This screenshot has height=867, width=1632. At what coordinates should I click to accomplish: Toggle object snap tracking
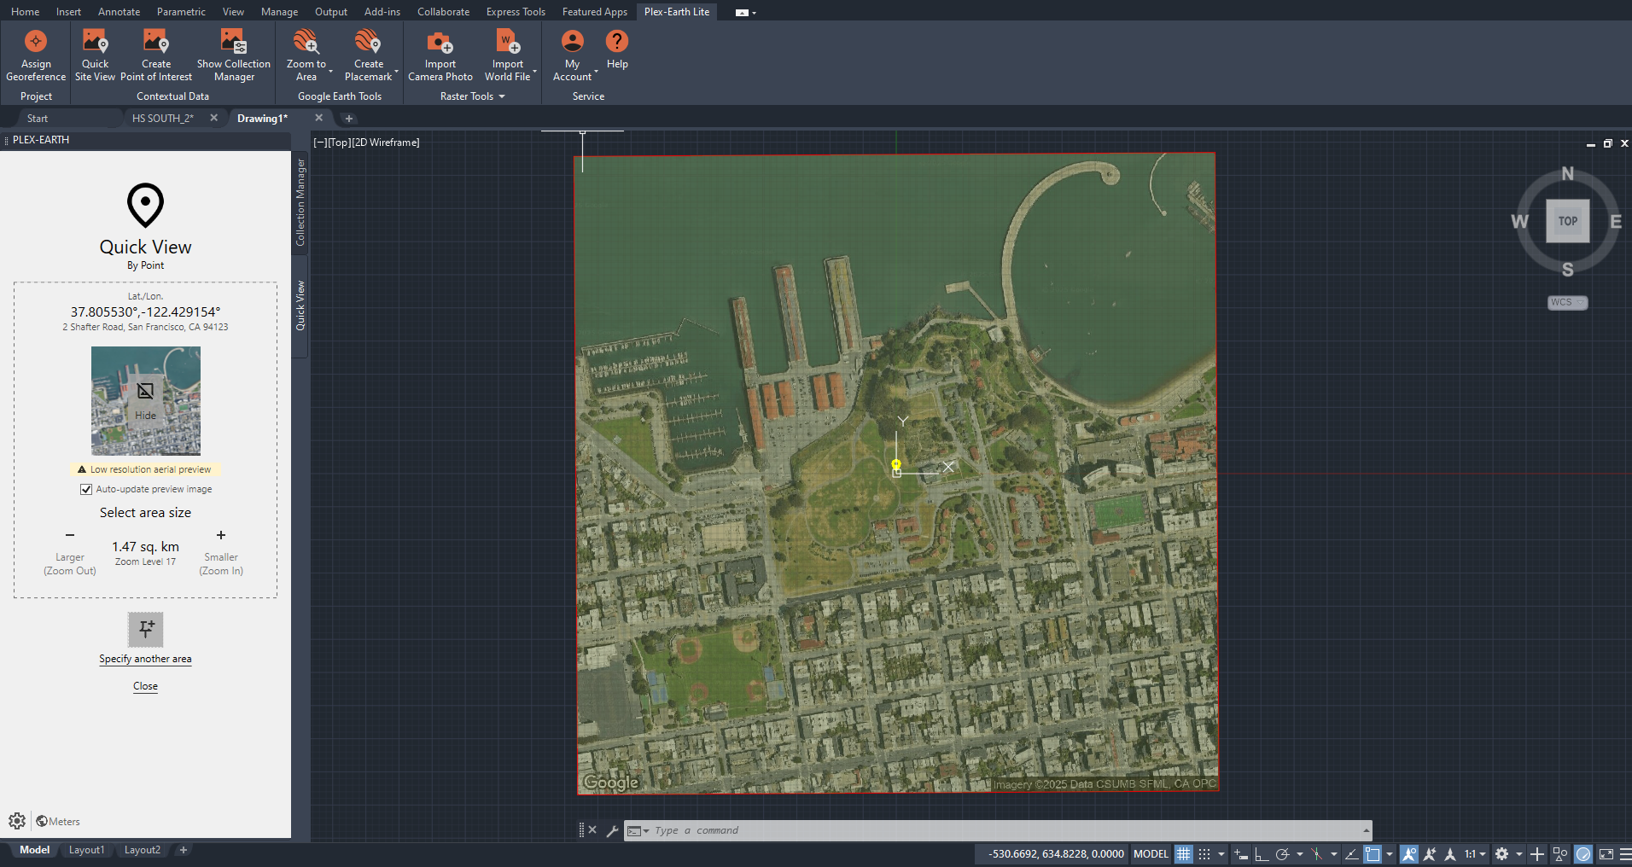click(x=1352, y=854)
